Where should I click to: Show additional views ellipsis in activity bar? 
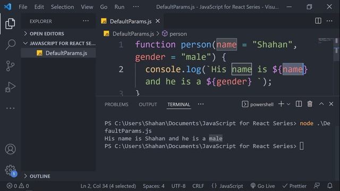(10, 108)
